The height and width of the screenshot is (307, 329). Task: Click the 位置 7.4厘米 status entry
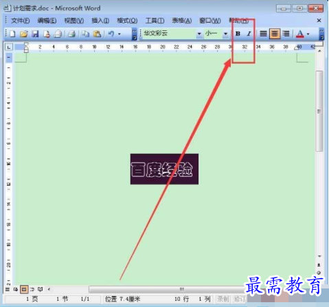pyautogui.click(x=122, y=299)
